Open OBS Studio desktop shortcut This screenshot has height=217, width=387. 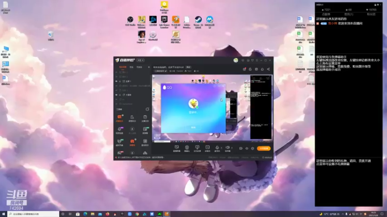(x=130, y=21)
